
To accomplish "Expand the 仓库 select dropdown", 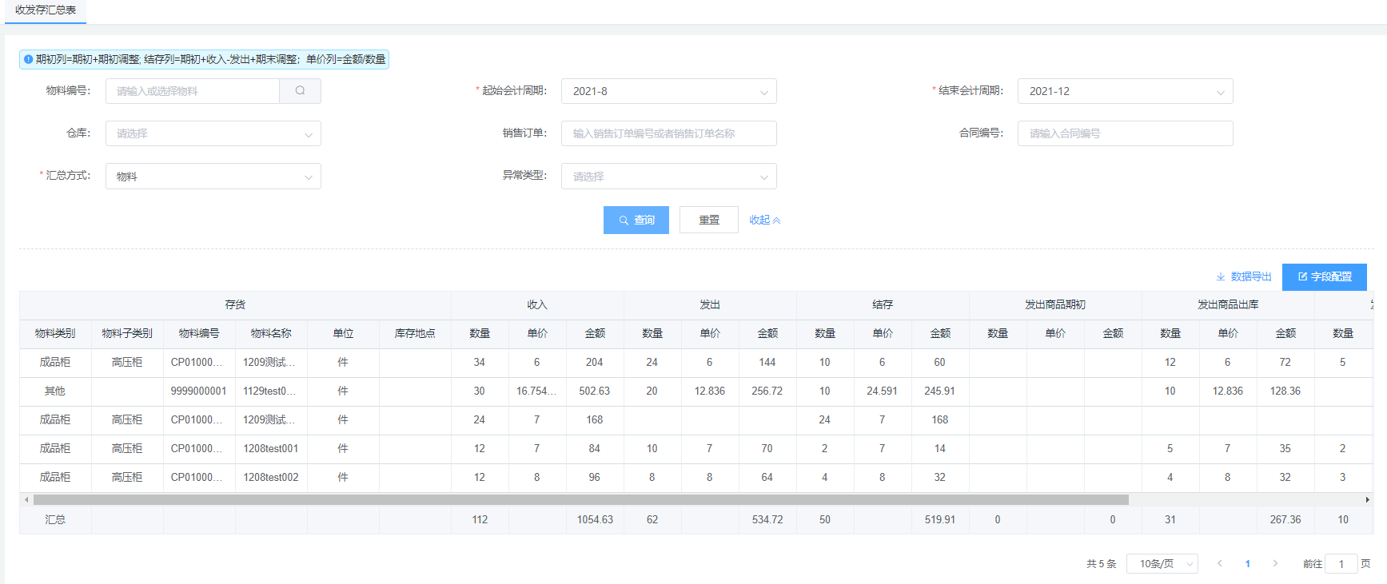I will click(x=213, y=133).
